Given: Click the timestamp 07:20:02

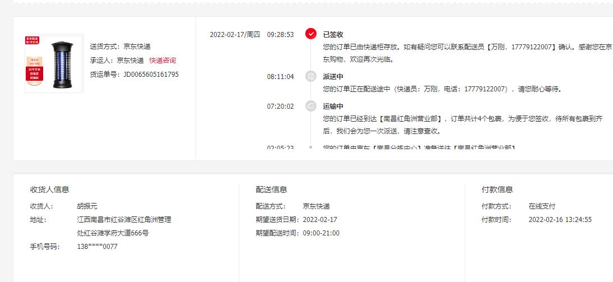Looking at the screenshot, I should click(x=280, y=107).
